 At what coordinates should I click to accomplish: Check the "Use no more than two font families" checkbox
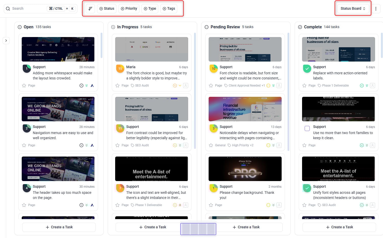point(307,128)
